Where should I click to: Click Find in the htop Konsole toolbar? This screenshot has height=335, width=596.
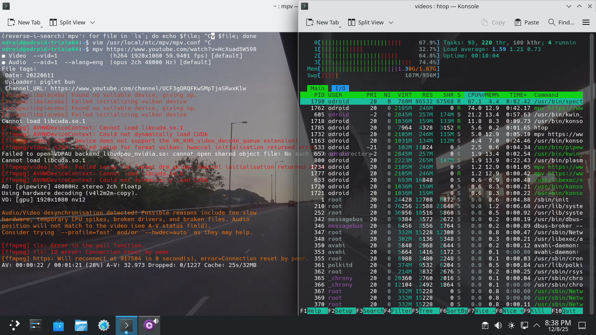(562, 22)
